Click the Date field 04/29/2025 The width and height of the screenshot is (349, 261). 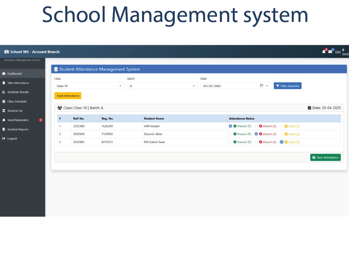point(236,86)
